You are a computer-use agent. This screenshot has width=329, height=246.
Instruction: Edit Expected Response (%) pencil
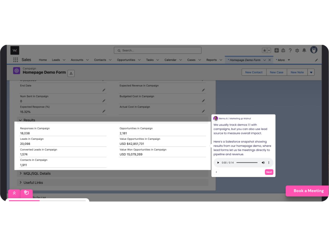click(x=104, y=111)
